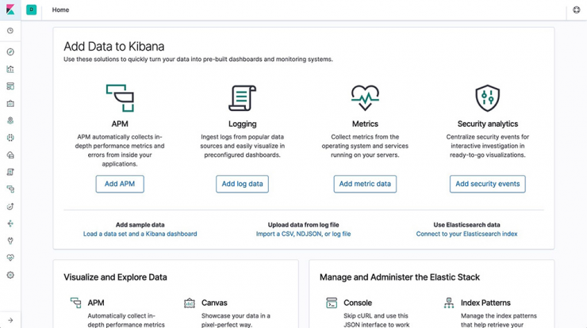
Task: Click the Add metric data button
Action: coord(365,184)
